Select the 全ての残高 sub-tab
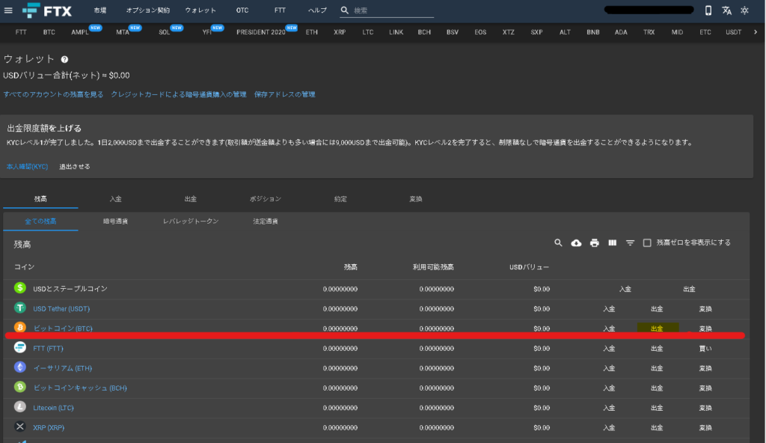The image size is (766, 443). click(40, 221)
